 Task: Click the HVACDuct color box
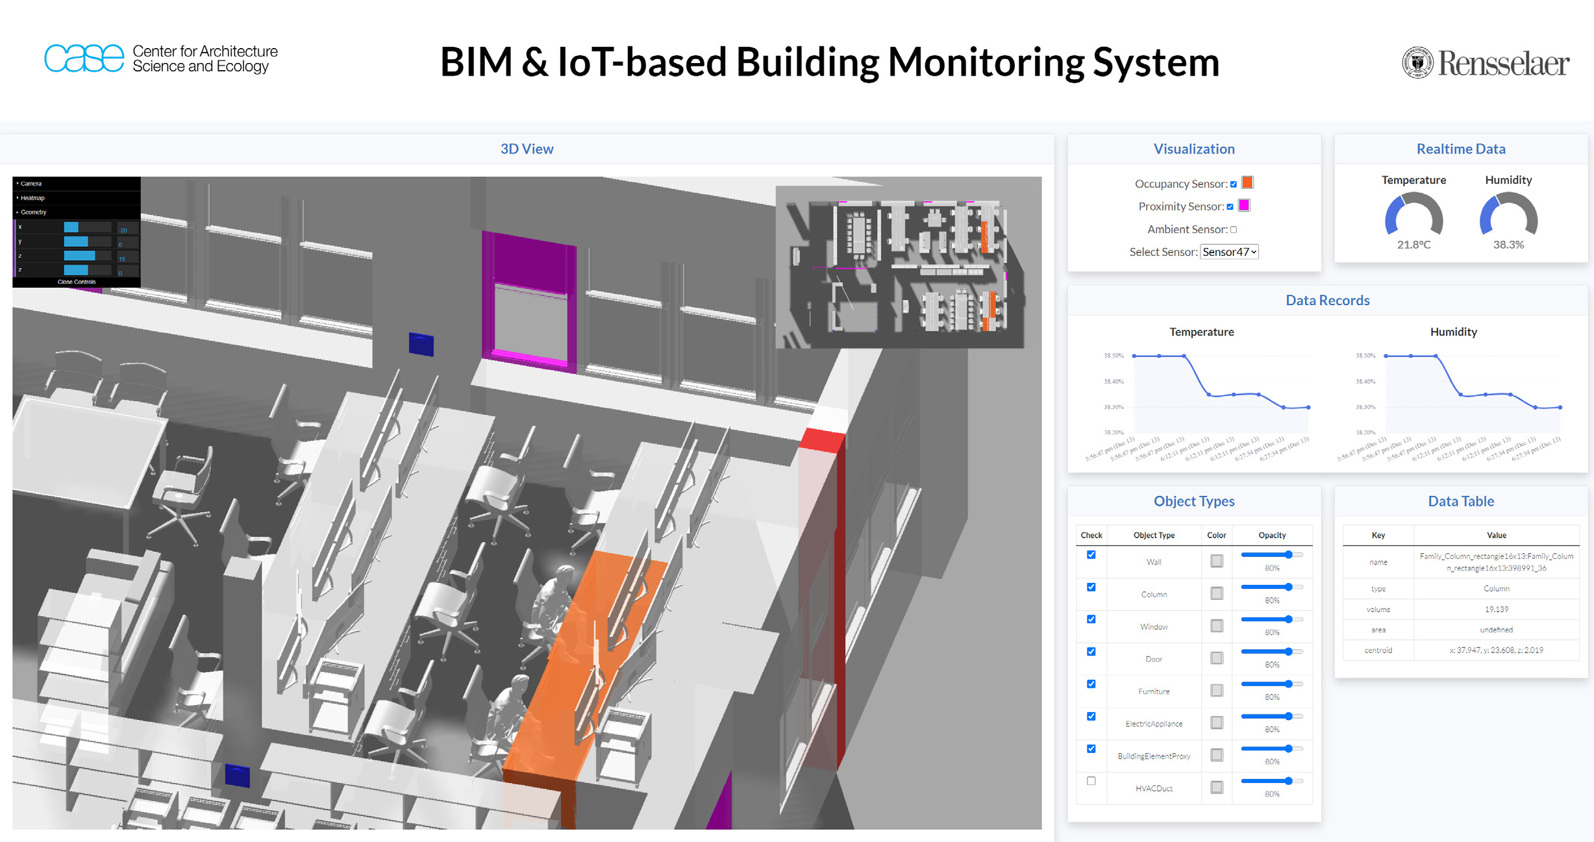pos(1216,787)
